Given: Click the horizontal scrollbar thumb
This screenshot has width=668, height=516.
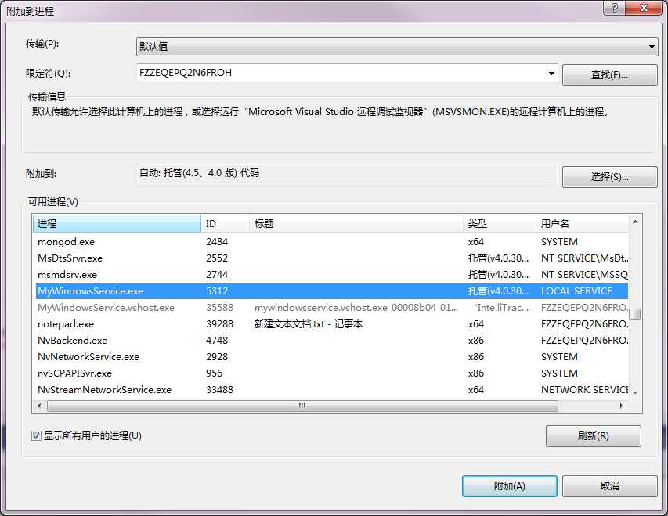Looking at the screenshot, I should 302,406.
